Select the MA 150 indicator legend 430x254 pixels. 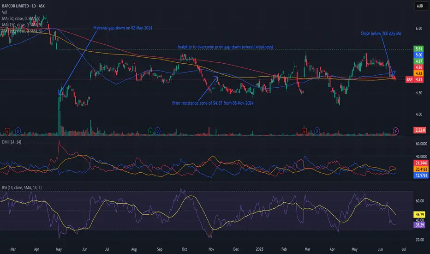tap(22, 25)
